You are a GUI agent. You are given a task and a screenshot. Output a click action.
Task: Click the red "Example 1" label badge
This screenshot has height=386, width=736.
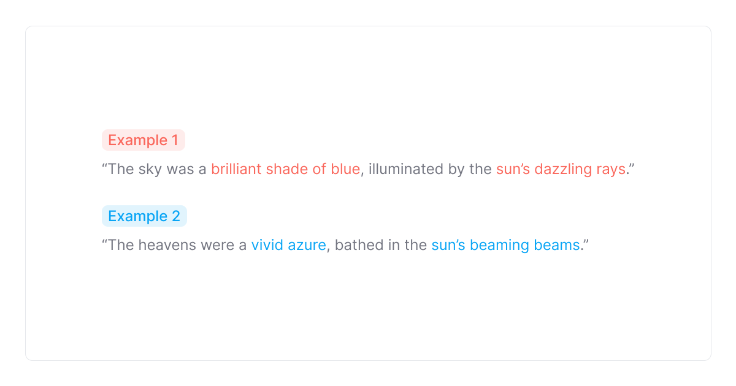pos(143,140)
